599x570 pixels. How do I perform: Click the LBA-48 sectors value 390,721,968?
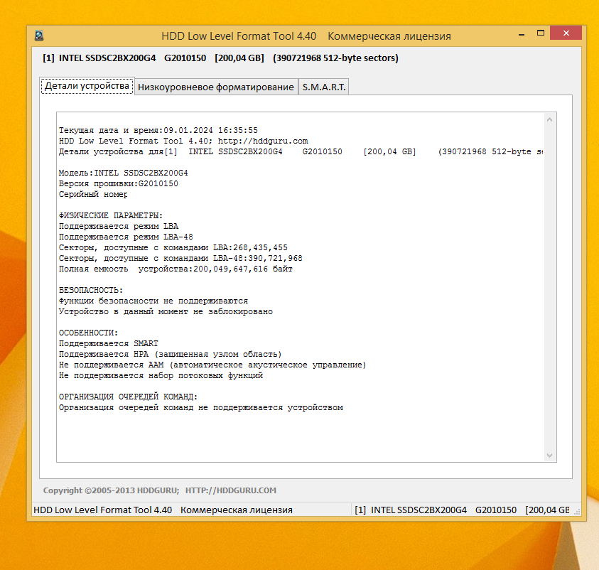276,259
